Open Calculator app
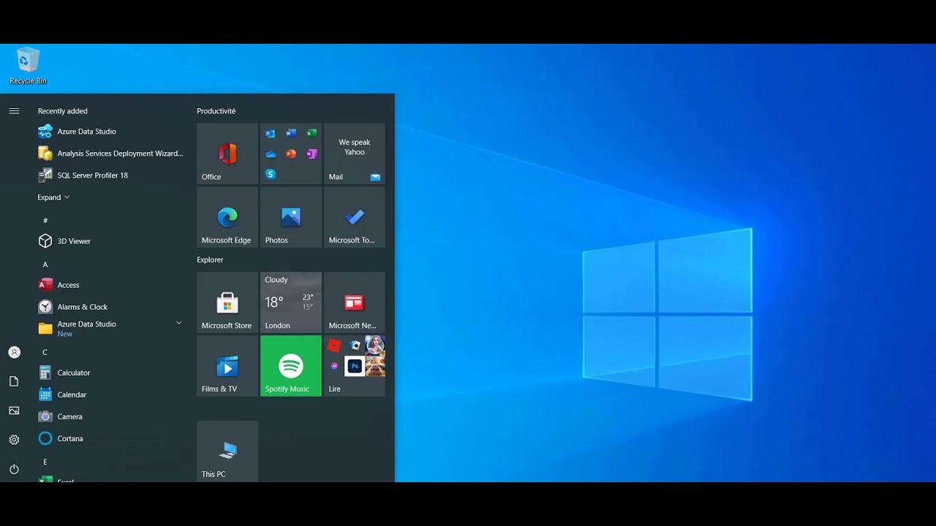This screenshot has width=936, height=526. tap(110, 373)
